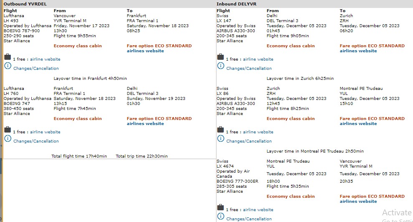The image size is (413, 222).
Task: Select the Inbound DELYVR header
Action: point(236,4)
